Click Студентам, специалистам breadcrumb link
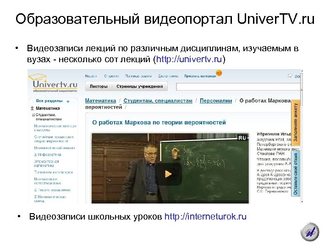 (x=158, y=101)
